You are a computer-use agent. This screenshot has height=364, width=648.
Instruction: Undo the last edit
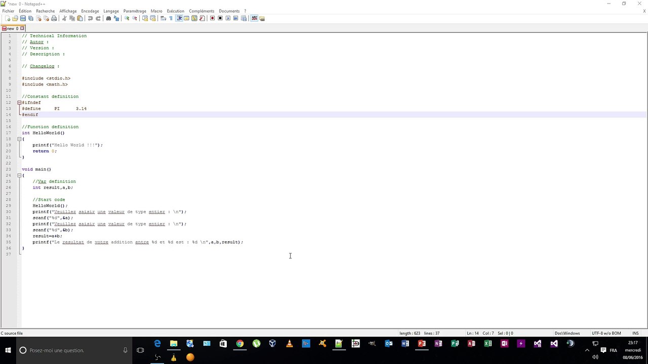(90, 18)
